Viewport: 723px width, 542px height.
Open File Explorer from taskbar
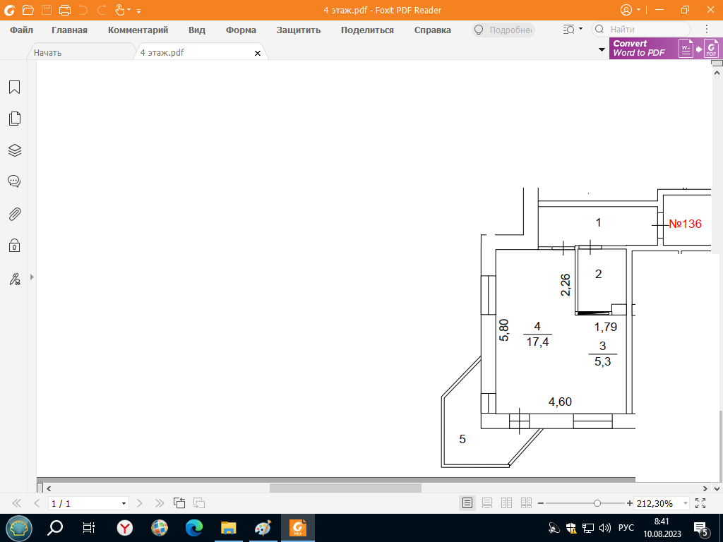[x=229, y=528]
